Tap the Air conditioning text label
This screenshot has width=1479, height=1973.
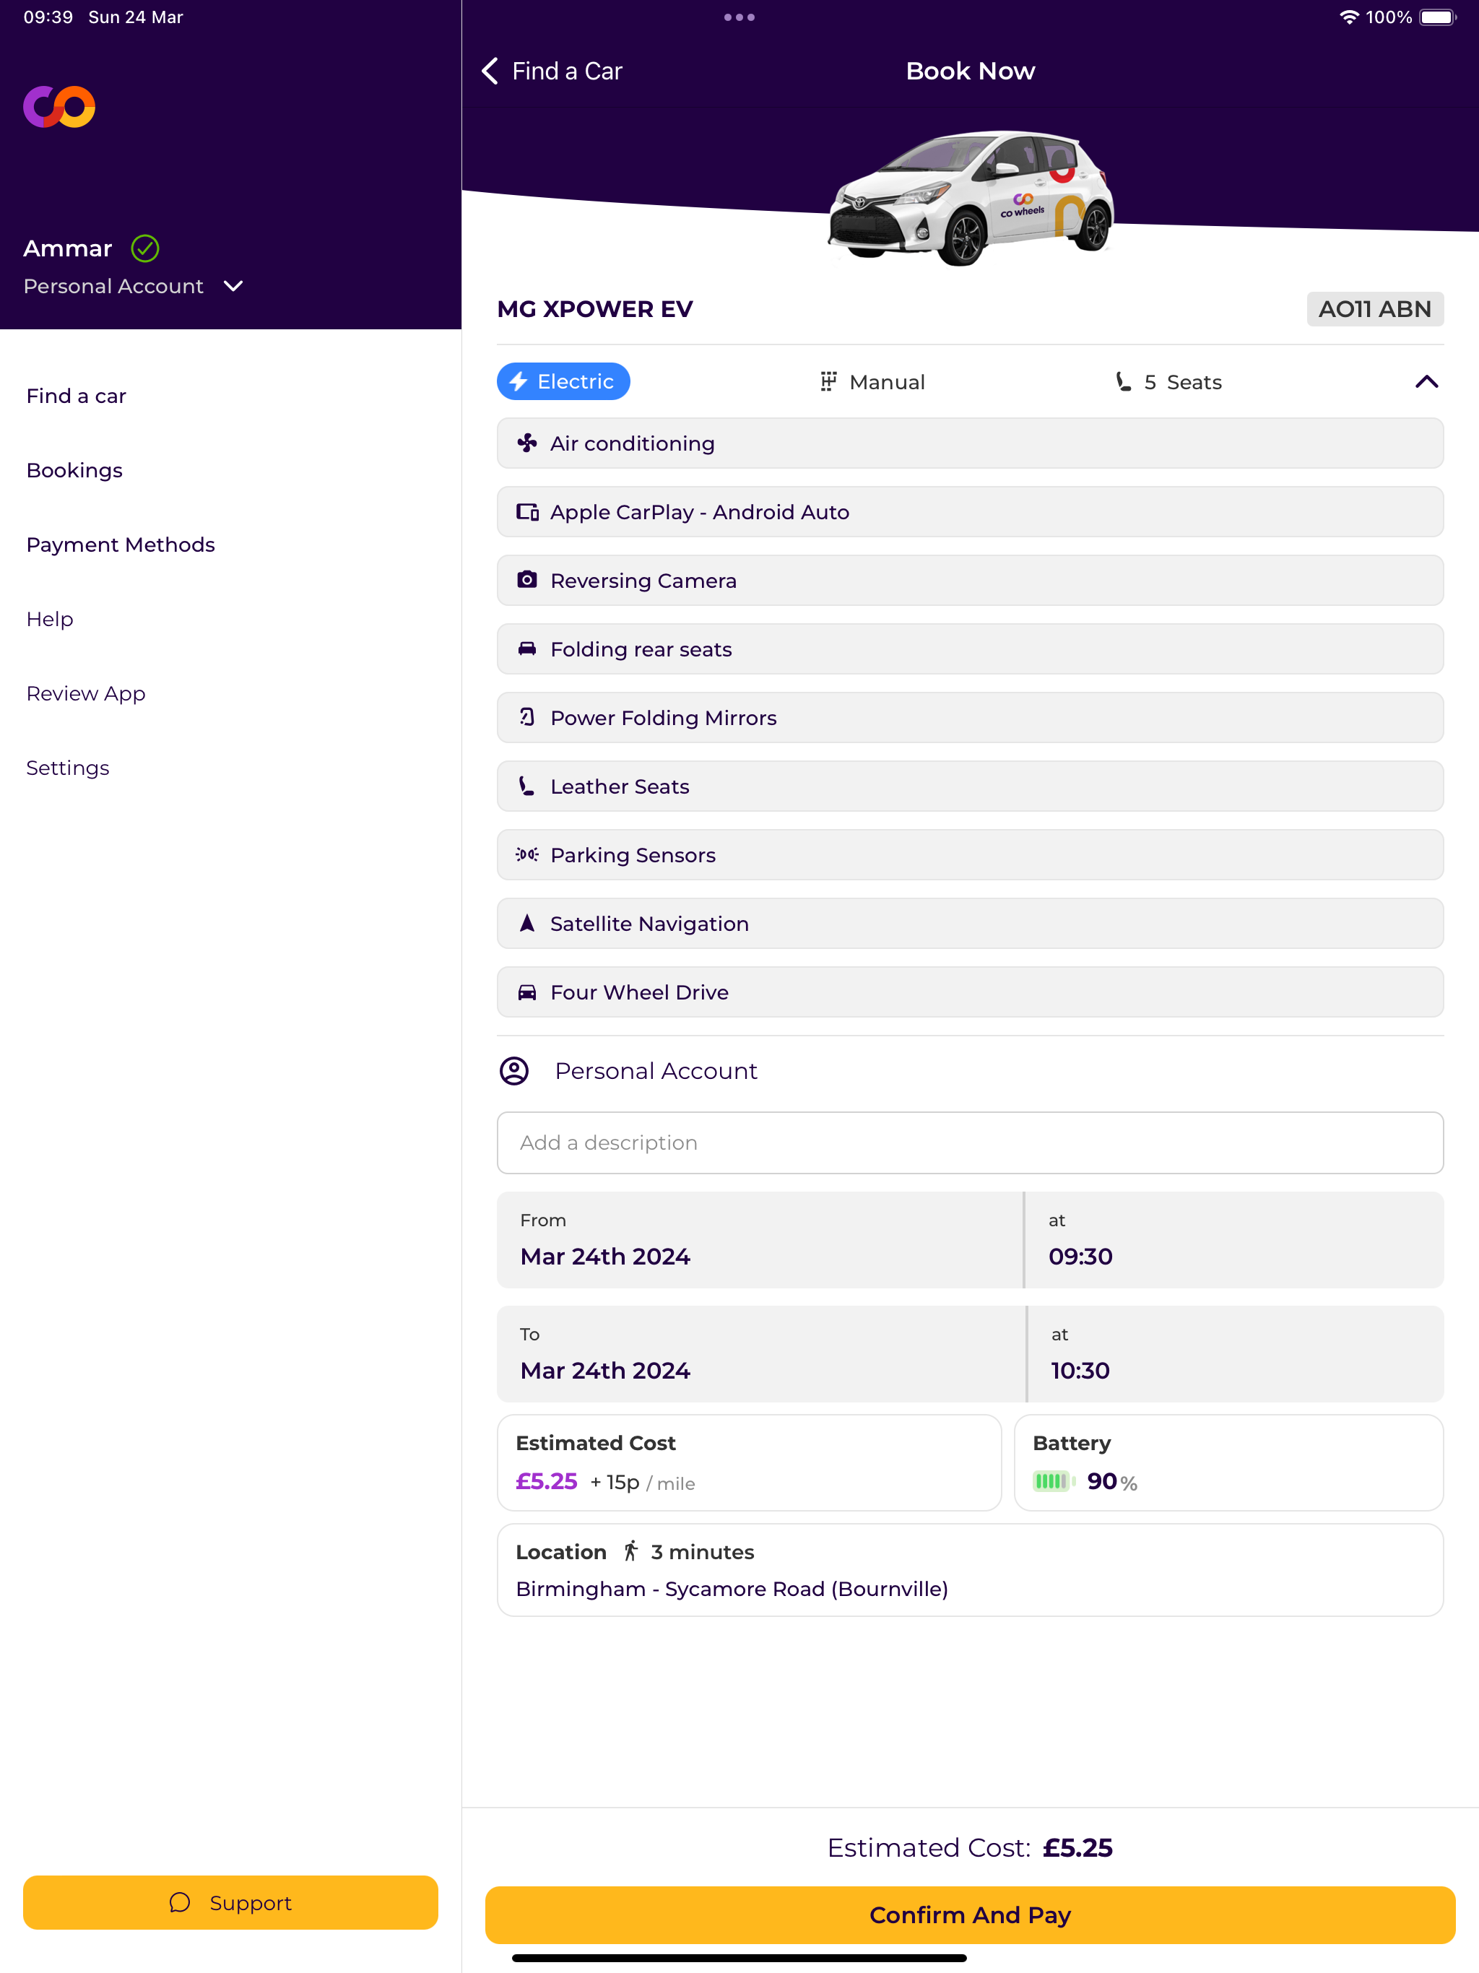pos(633,444)
